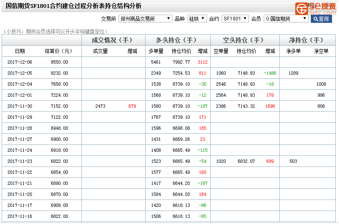The height and width of the screenshot is (224, 339).
Task: Select the date cell 2017-11-29
Action: pyautogui.click(x=20, y=117)
